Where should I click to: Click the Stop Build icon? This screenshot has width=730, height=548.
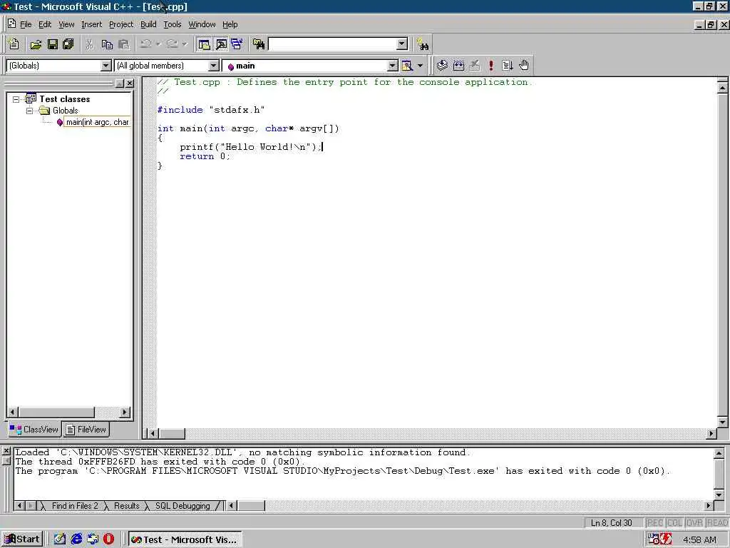[474, 66]
